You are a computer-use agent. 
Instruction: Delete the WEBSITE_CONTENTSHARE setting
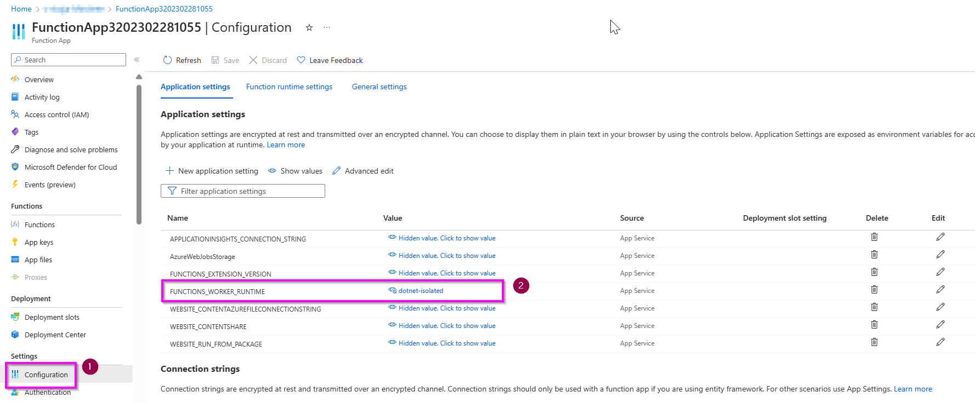tap(874, 325)
